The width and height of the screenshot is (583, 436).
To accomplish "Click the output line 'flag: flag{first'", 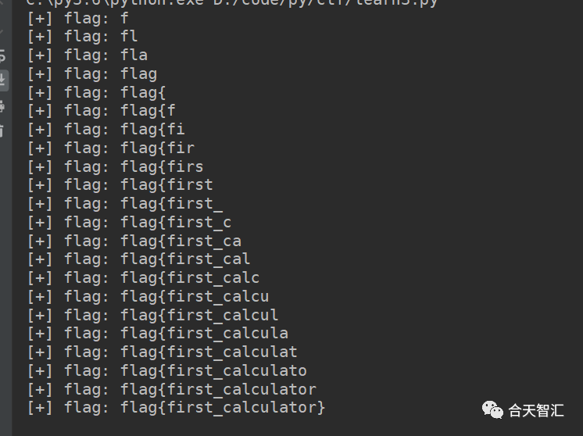I will click(x=120, y=185).
